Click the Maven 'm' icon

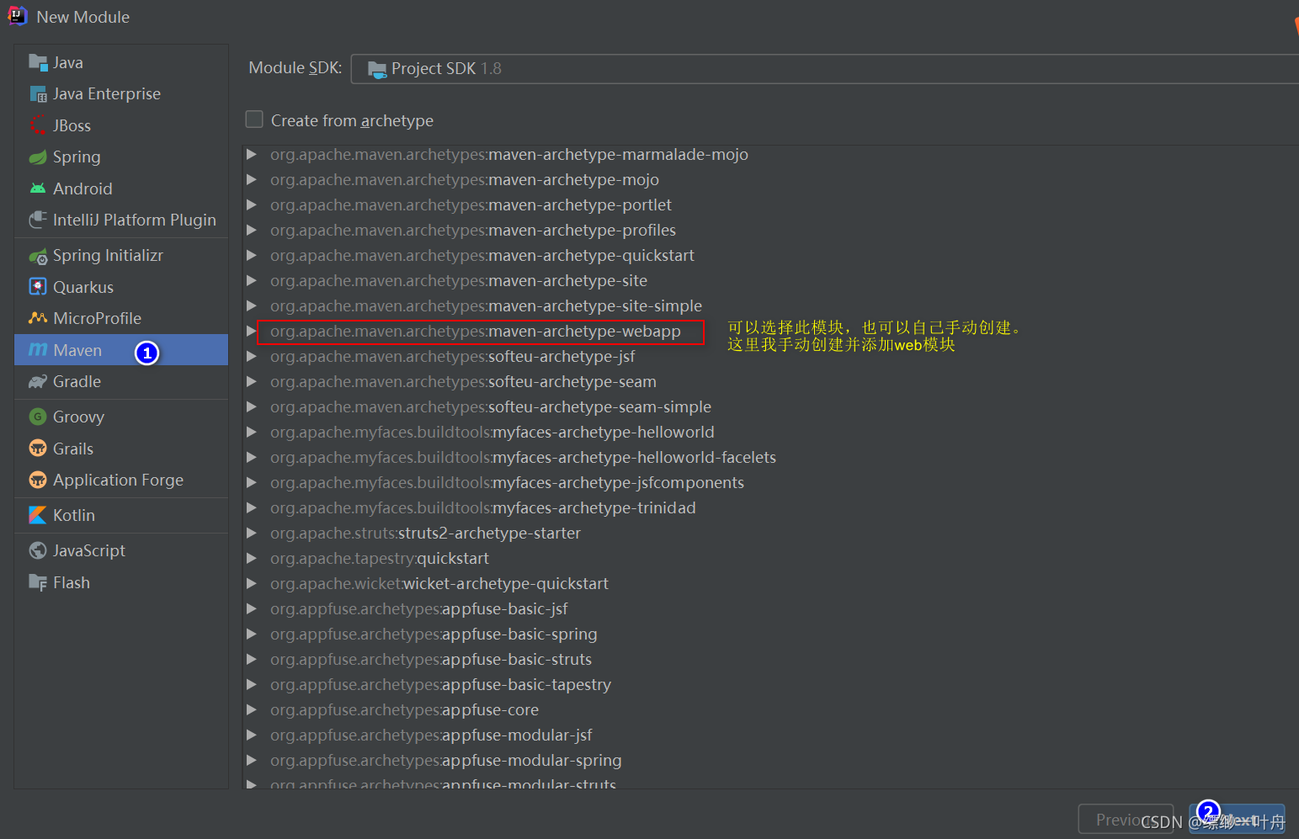tap(38, 350)
